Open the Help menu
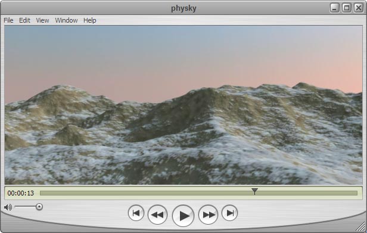The height and width of the screenshot is (233, 367). 90,20
